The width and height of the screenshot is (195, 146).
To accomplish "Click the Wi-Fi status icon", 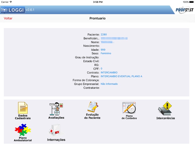I will click(x=11, y=2).
